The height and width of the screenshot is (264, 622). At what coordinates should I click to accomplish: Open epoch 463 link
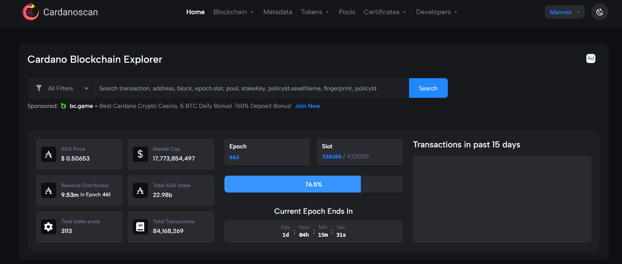pyautogui.click(x=234, y=157)
